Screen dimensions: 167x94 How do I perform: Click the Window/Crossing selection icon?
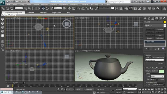[38, 8]
